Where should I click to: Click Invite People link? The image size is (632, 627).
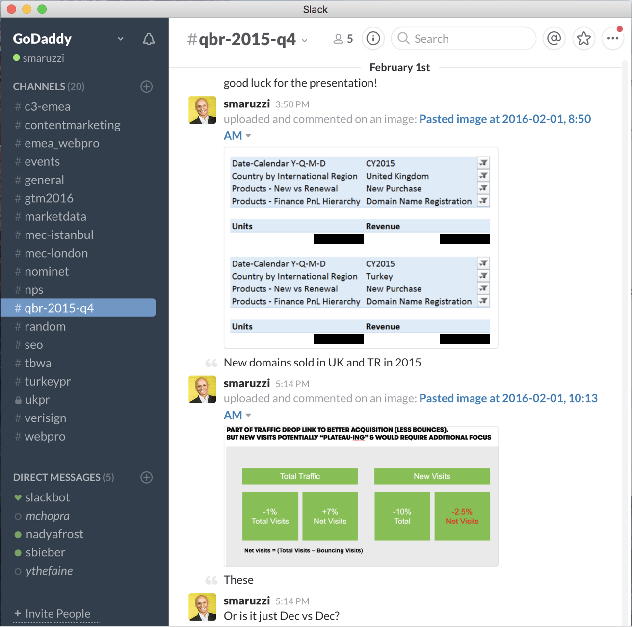[x=57, y=613]
